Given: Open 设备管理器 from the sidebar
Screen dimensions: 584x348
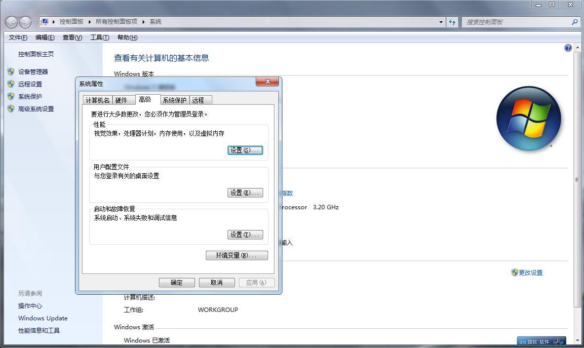Looking at the screenshot, I should [33, 72].
